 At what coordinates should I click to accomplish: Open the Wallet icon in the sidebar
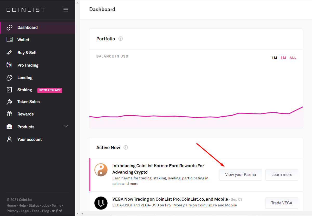point(9,40)
